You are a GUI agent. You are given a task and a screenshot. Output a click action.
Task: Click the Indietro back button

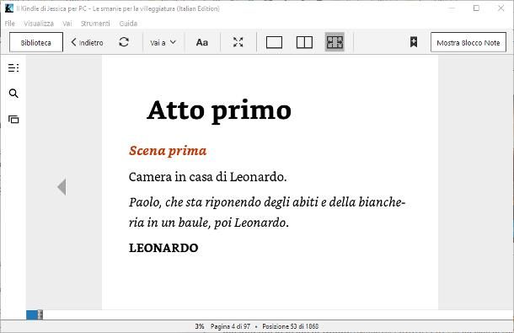coord(87,43)
